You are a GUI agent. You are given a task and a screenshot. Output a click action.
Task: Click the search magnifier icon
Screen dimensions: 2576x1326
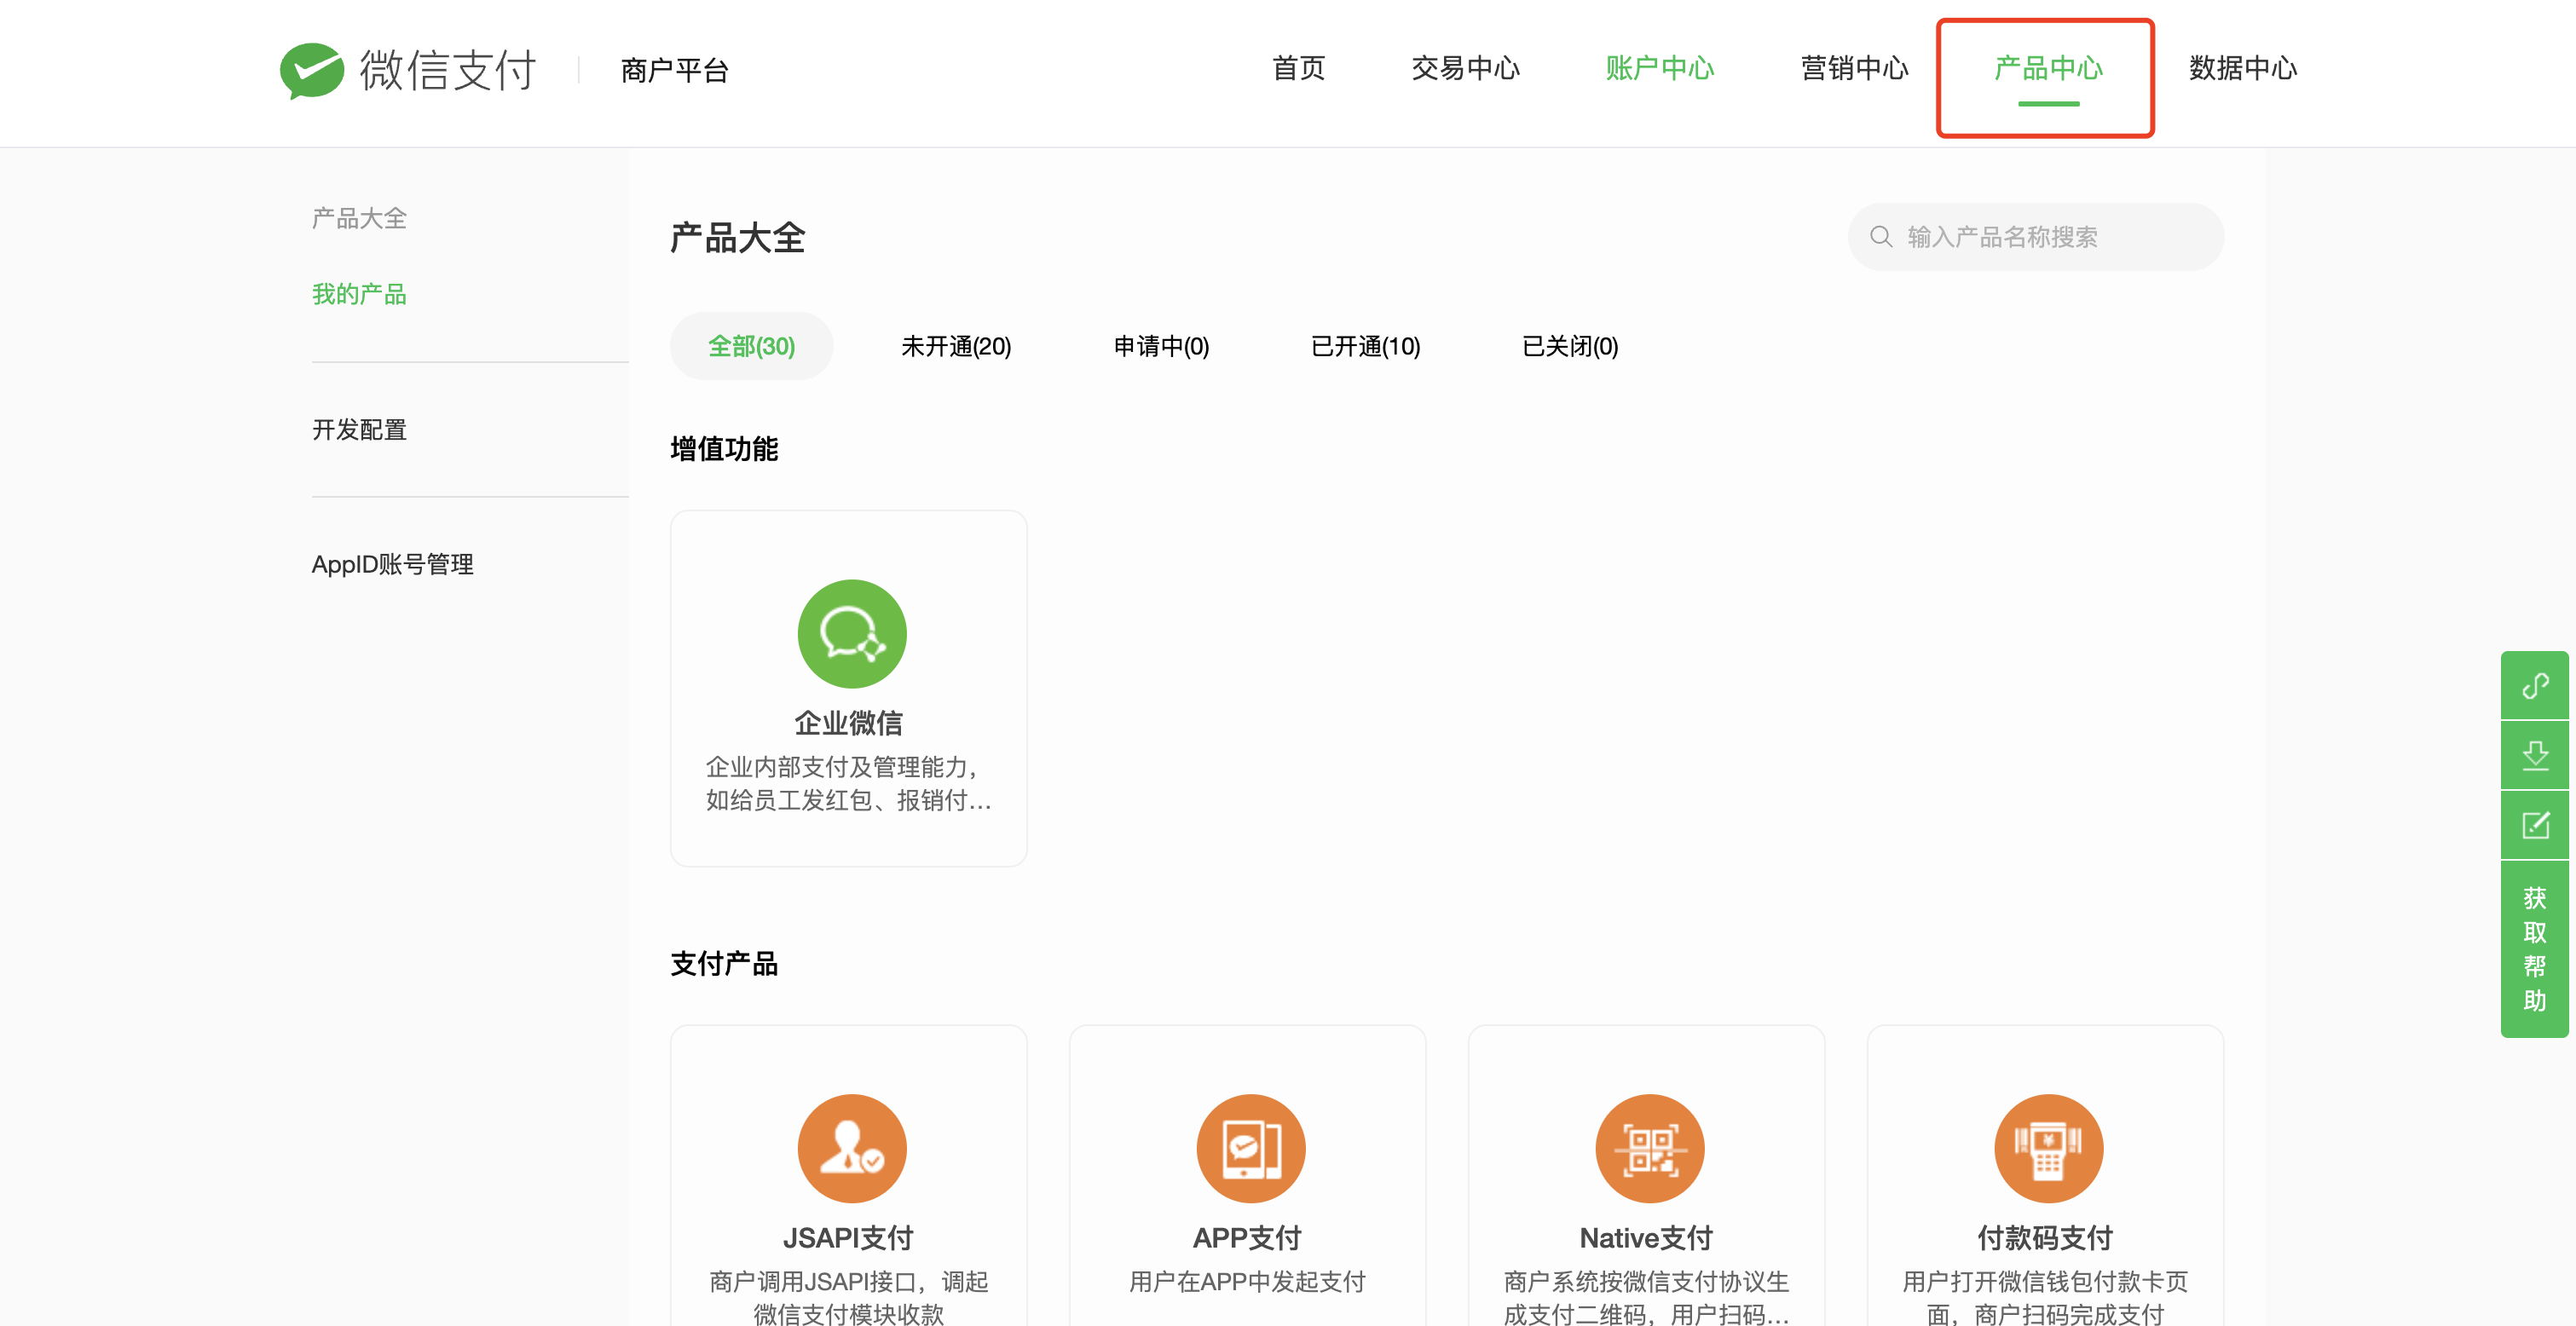click(x=1881, y=237)
